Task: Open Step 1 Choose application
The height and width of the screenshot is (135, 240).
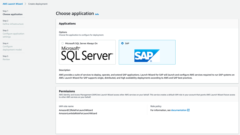Action: pyautogui.click(x=13, y=14)
